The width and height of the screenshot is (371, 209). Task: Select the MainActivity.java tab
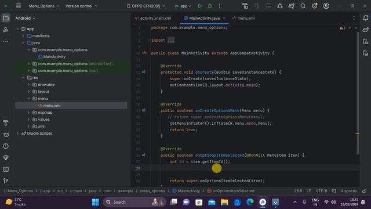pyautogui.click(x=202, y=18)
